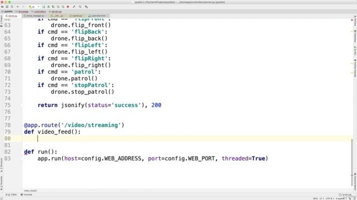The height and width of the screenshot is (200, 357).
Task: Click jsonify on the return line
Action: [x=73, y=105]
